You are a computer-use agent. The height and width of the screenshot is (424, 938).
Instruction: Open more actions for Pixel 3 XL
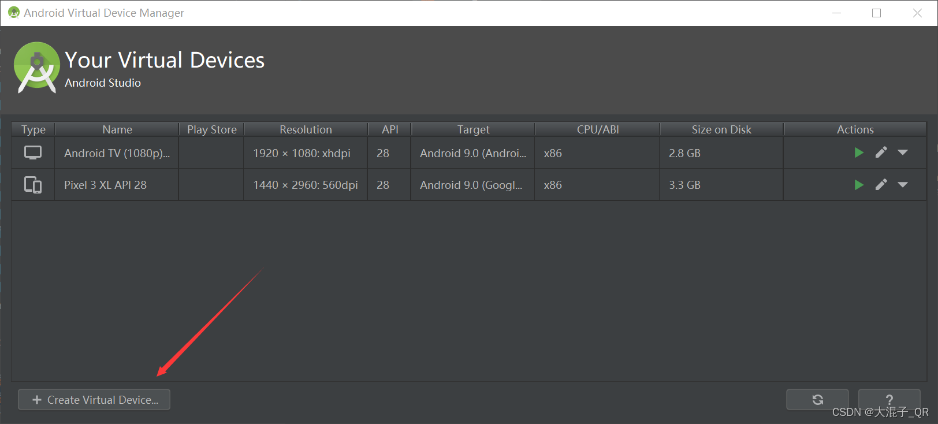coord(903,185)
